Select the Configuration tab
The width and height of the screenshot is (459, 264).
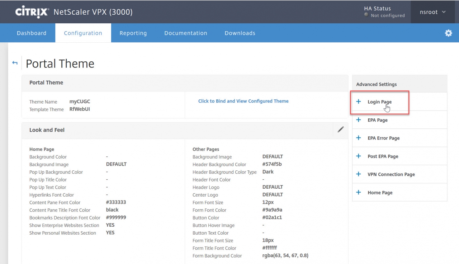click(83, 33)
